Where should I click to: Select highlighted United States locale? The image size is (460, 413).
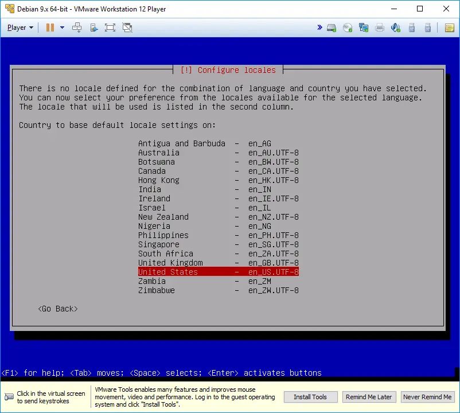[x=219, y=272]
